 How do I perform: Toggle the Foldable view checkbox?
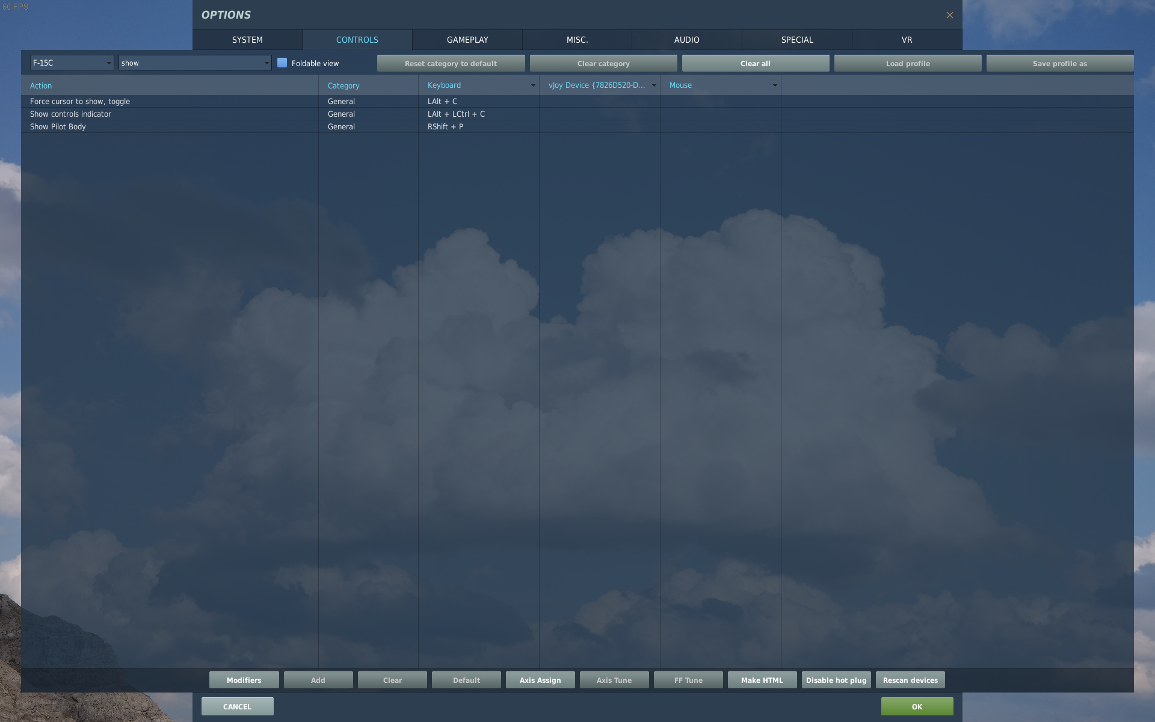pyautogui.click(x=282, y=63)
